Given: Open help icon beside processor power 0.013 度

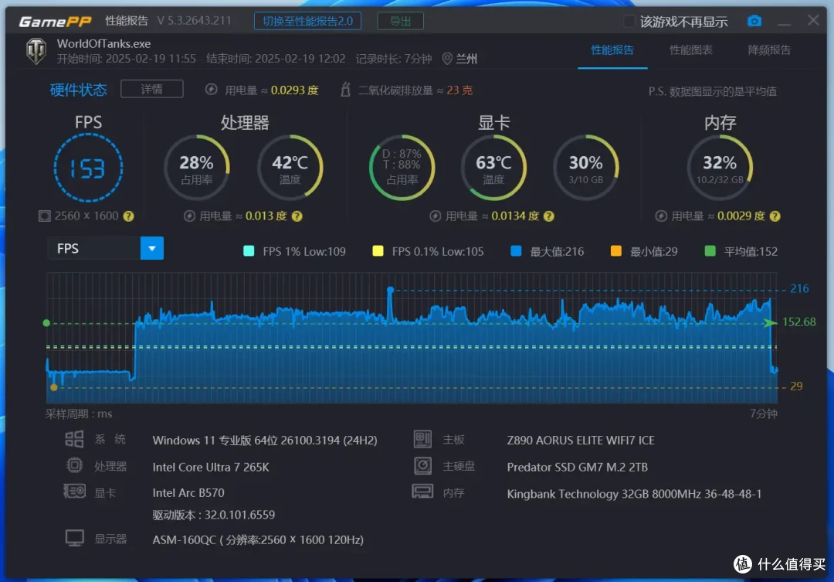Looking at the screenshot, I should coord(297,216).
